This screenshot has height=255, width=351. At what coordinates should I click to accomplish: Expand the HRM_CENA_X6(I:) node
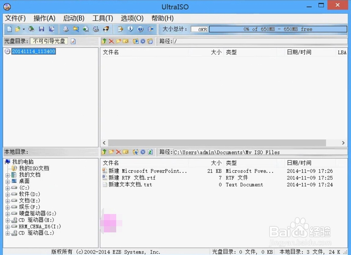coord(8,227)
